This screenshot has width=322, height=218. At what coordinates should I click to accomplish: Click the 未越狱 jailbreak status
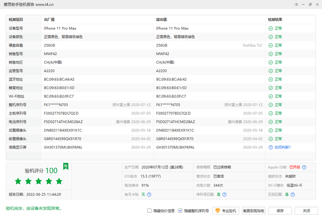tap(291, 176)
